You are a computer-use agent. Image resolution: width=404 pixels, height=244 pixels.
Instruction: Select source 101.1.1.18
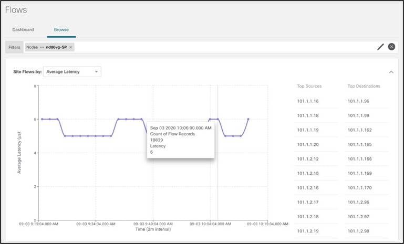click(x=308, y=115)
